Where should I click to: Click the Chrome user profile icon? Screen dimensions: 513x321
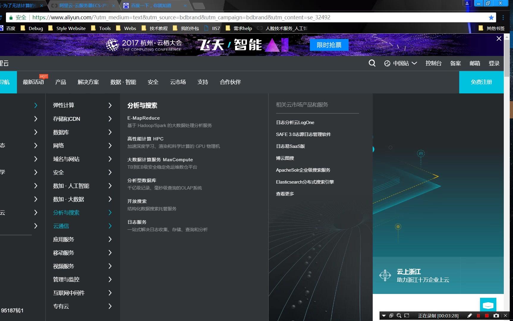tap(467, 3)
